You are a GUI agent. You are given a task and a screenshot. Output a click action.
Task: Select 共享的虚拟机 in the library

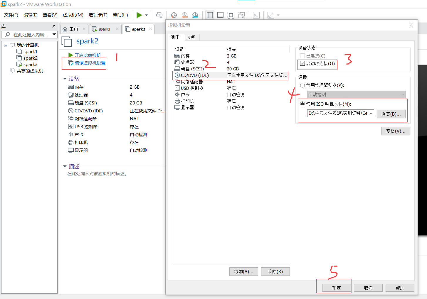coord(27,71)
